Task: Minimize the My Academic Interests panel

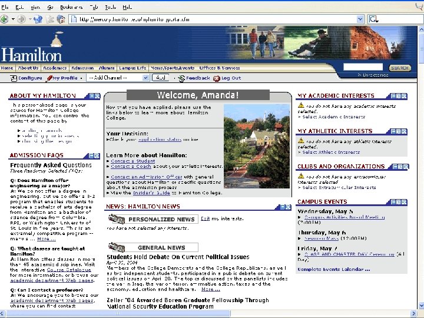Action: (394, 96)
